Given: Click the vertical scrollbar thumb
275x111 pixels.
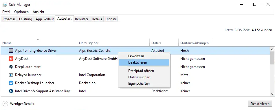Looking at the screenshot, I should click(272, 58).
